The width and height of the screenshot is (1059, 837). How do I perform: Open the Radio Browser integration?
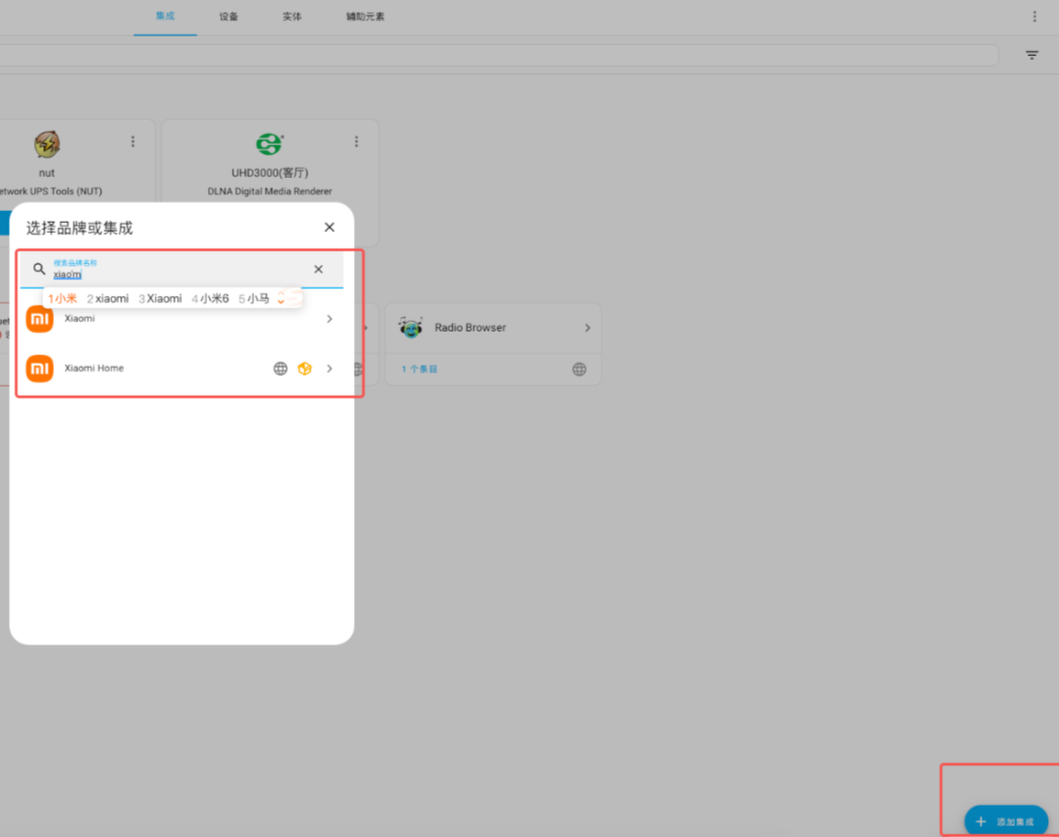click(493, 328)
